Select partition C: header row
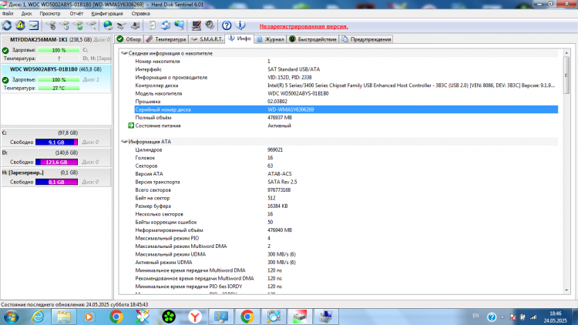This screenshot has width=578, height=325. [56, 132]
